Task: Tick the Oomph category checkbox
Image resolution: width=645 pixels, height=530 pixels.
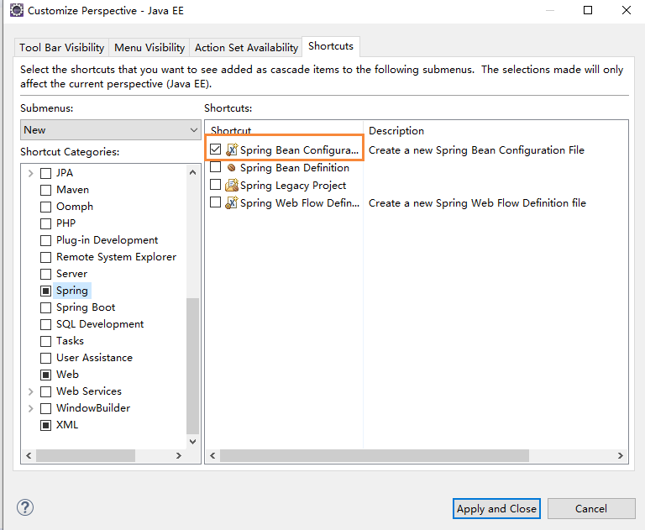Action: (45, 207)
